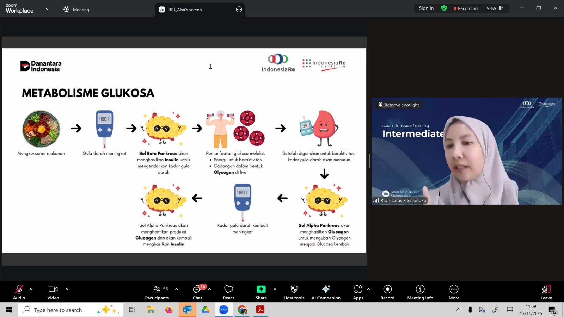564x317 pixels.
Task: Click the Sign in button
Action: pyautogui.click(x=426, y=8)
